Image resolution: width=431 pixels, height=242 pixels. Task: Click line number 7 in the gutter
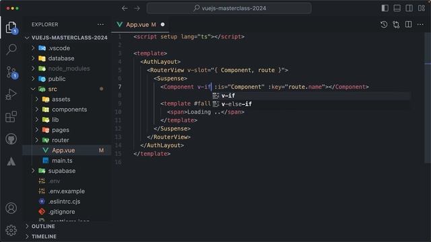tap(120, 87)
